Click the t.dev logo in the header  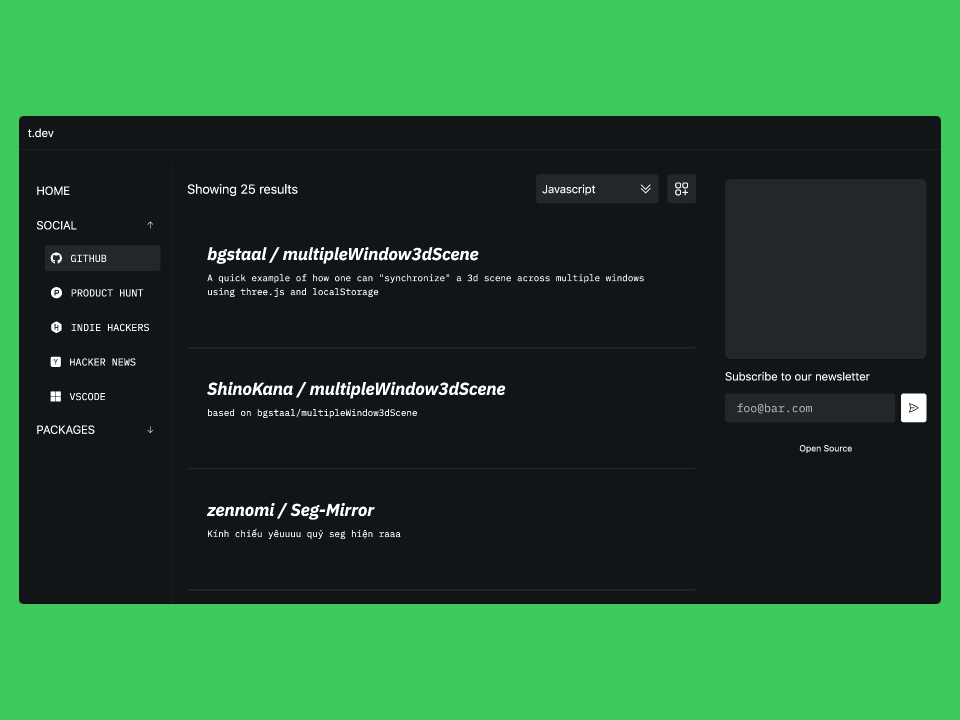(40, 133)
